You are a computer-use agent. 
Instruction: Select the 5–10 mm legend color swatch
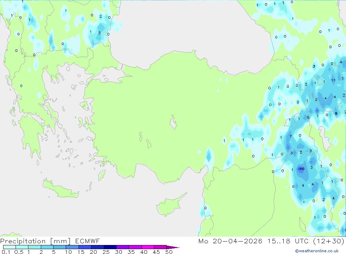(x=60, y=247)
